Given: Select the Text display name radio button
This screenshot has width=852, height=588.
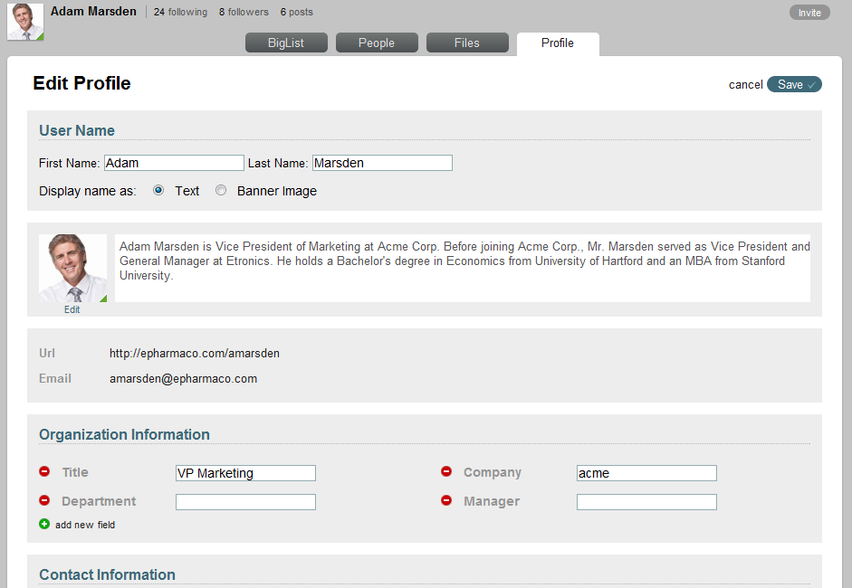Looking at the screenshot, I should coord(158,190).
